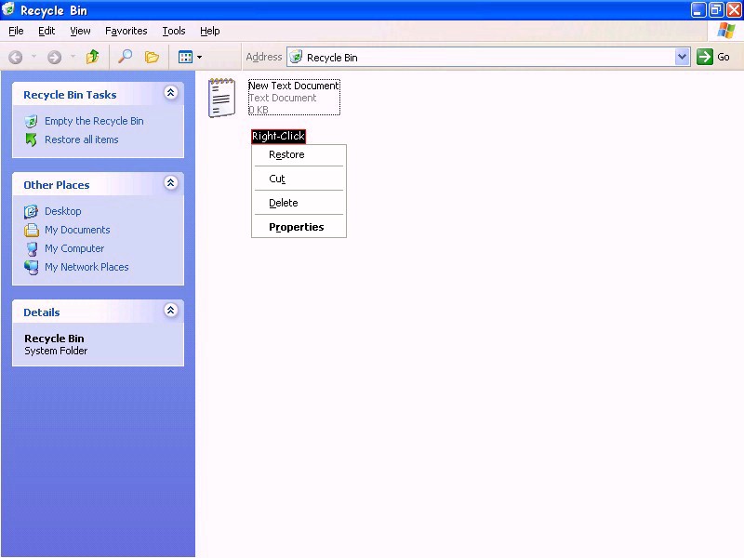744x558 pixels.
Task: Close the Recycle Bin window
Action: 734,9
